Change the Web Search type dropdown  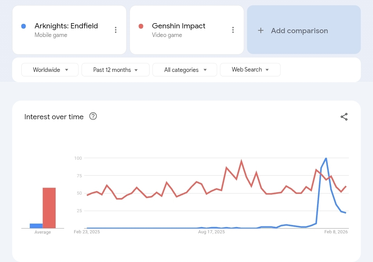pos(250,69)
